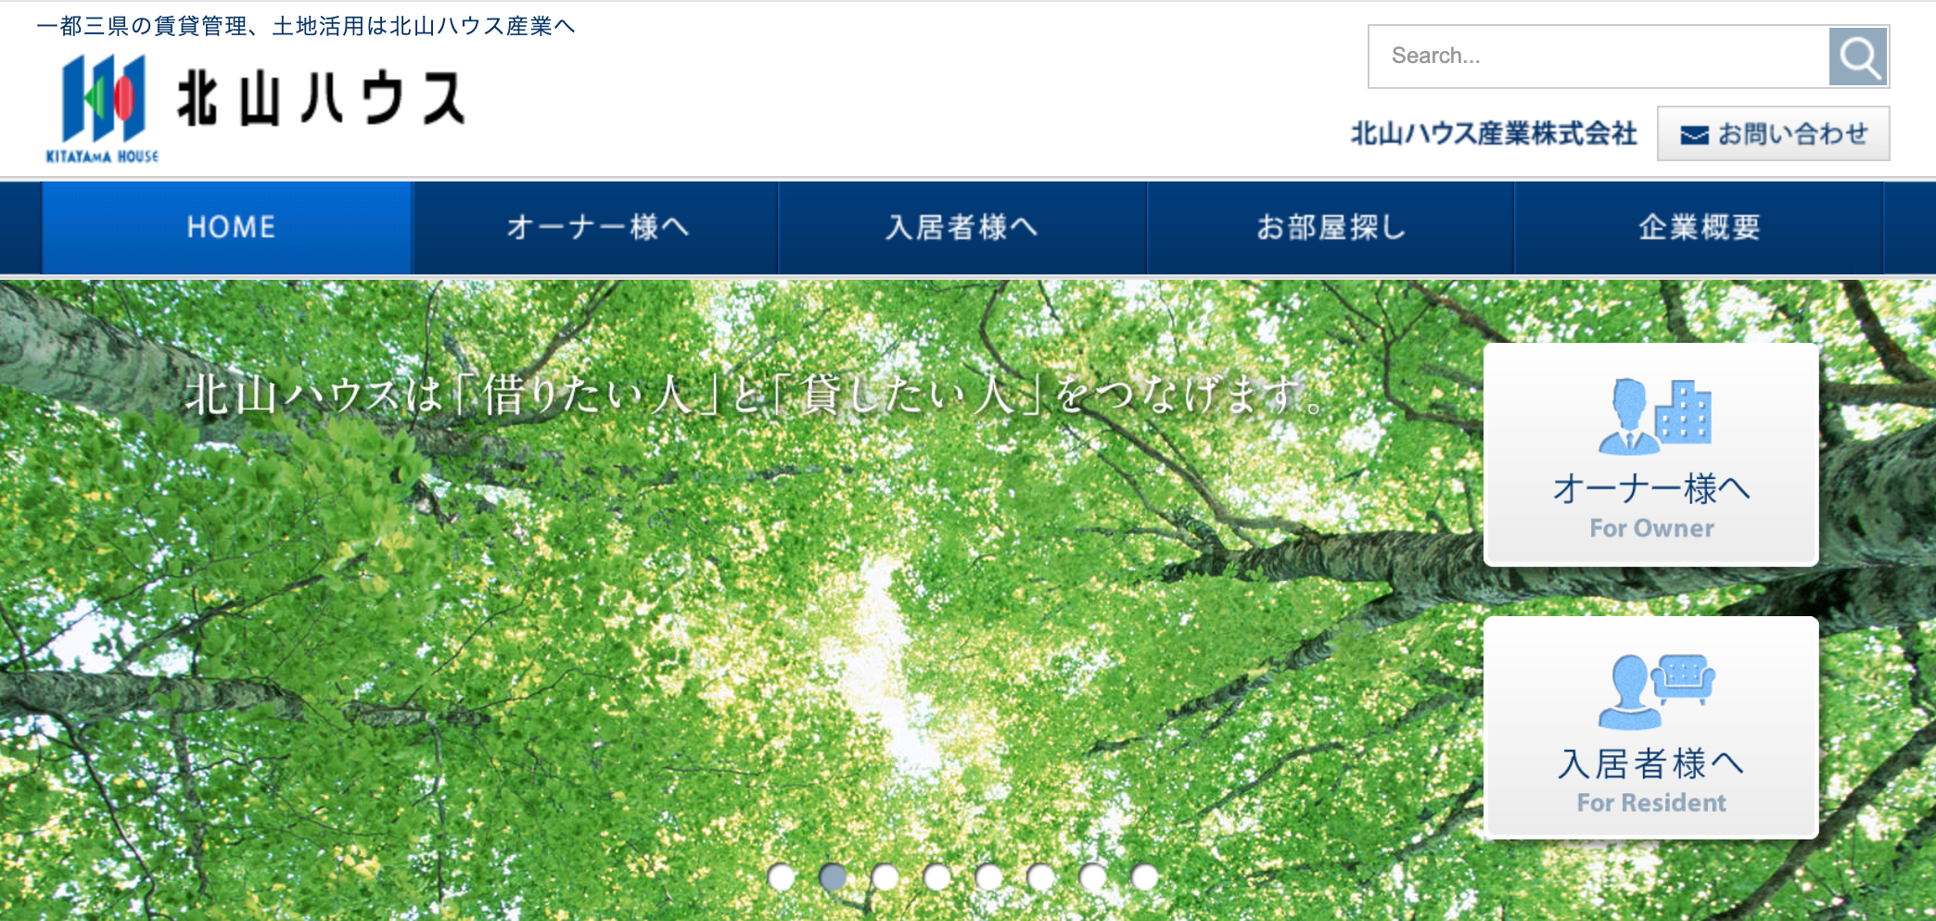1936x921 pixels.
Task: Click the KITAYAMA HOUSE logo text
Action: point(104,156)
